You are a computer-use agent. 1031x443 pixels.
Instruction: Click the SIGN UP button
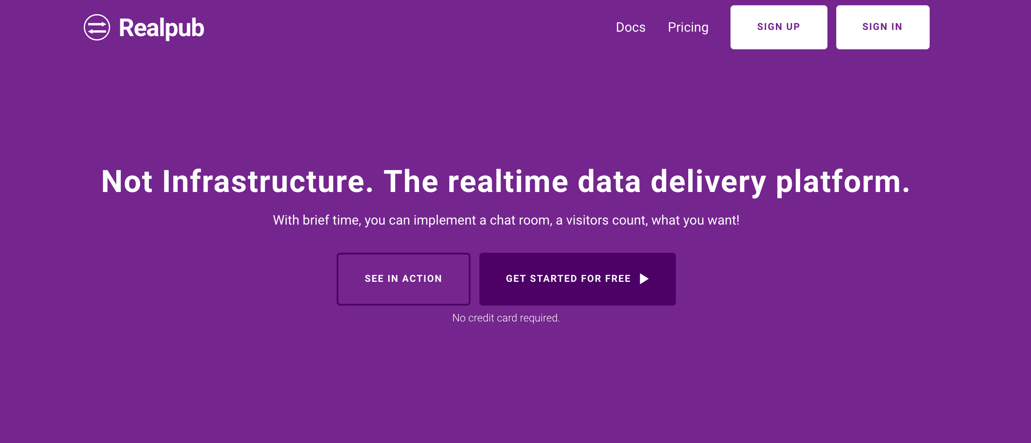click(779, 27)
